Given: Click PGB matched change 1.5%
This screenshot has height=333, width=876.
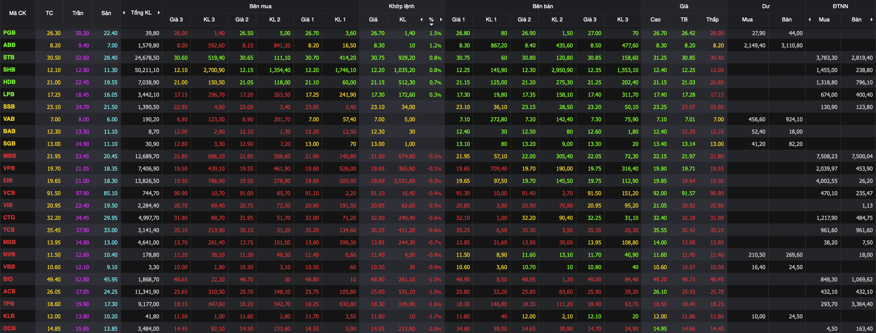Looking at the screenshot, I should (x=435, y=33).
